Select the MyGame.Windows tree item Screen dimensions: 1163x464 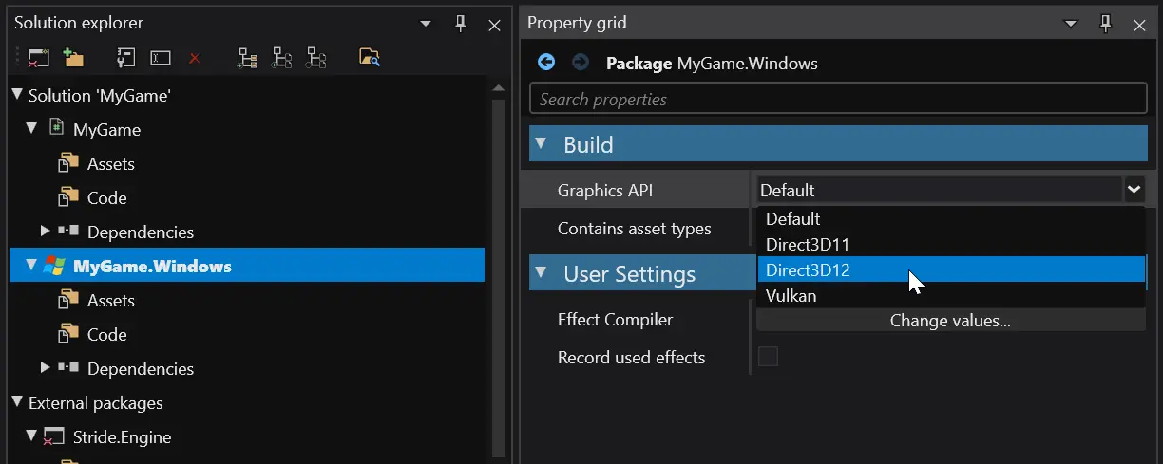tap(247, 266)
